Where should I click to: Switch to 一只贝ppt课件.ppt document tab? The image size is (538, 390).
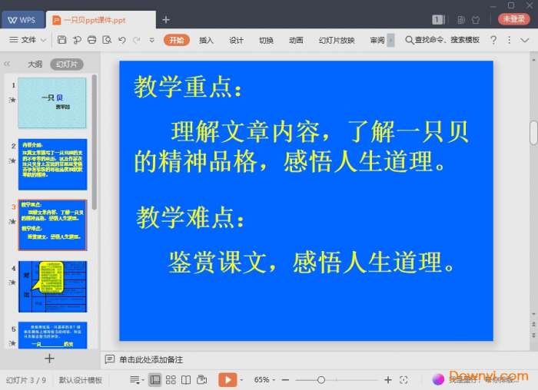[101, 20]
